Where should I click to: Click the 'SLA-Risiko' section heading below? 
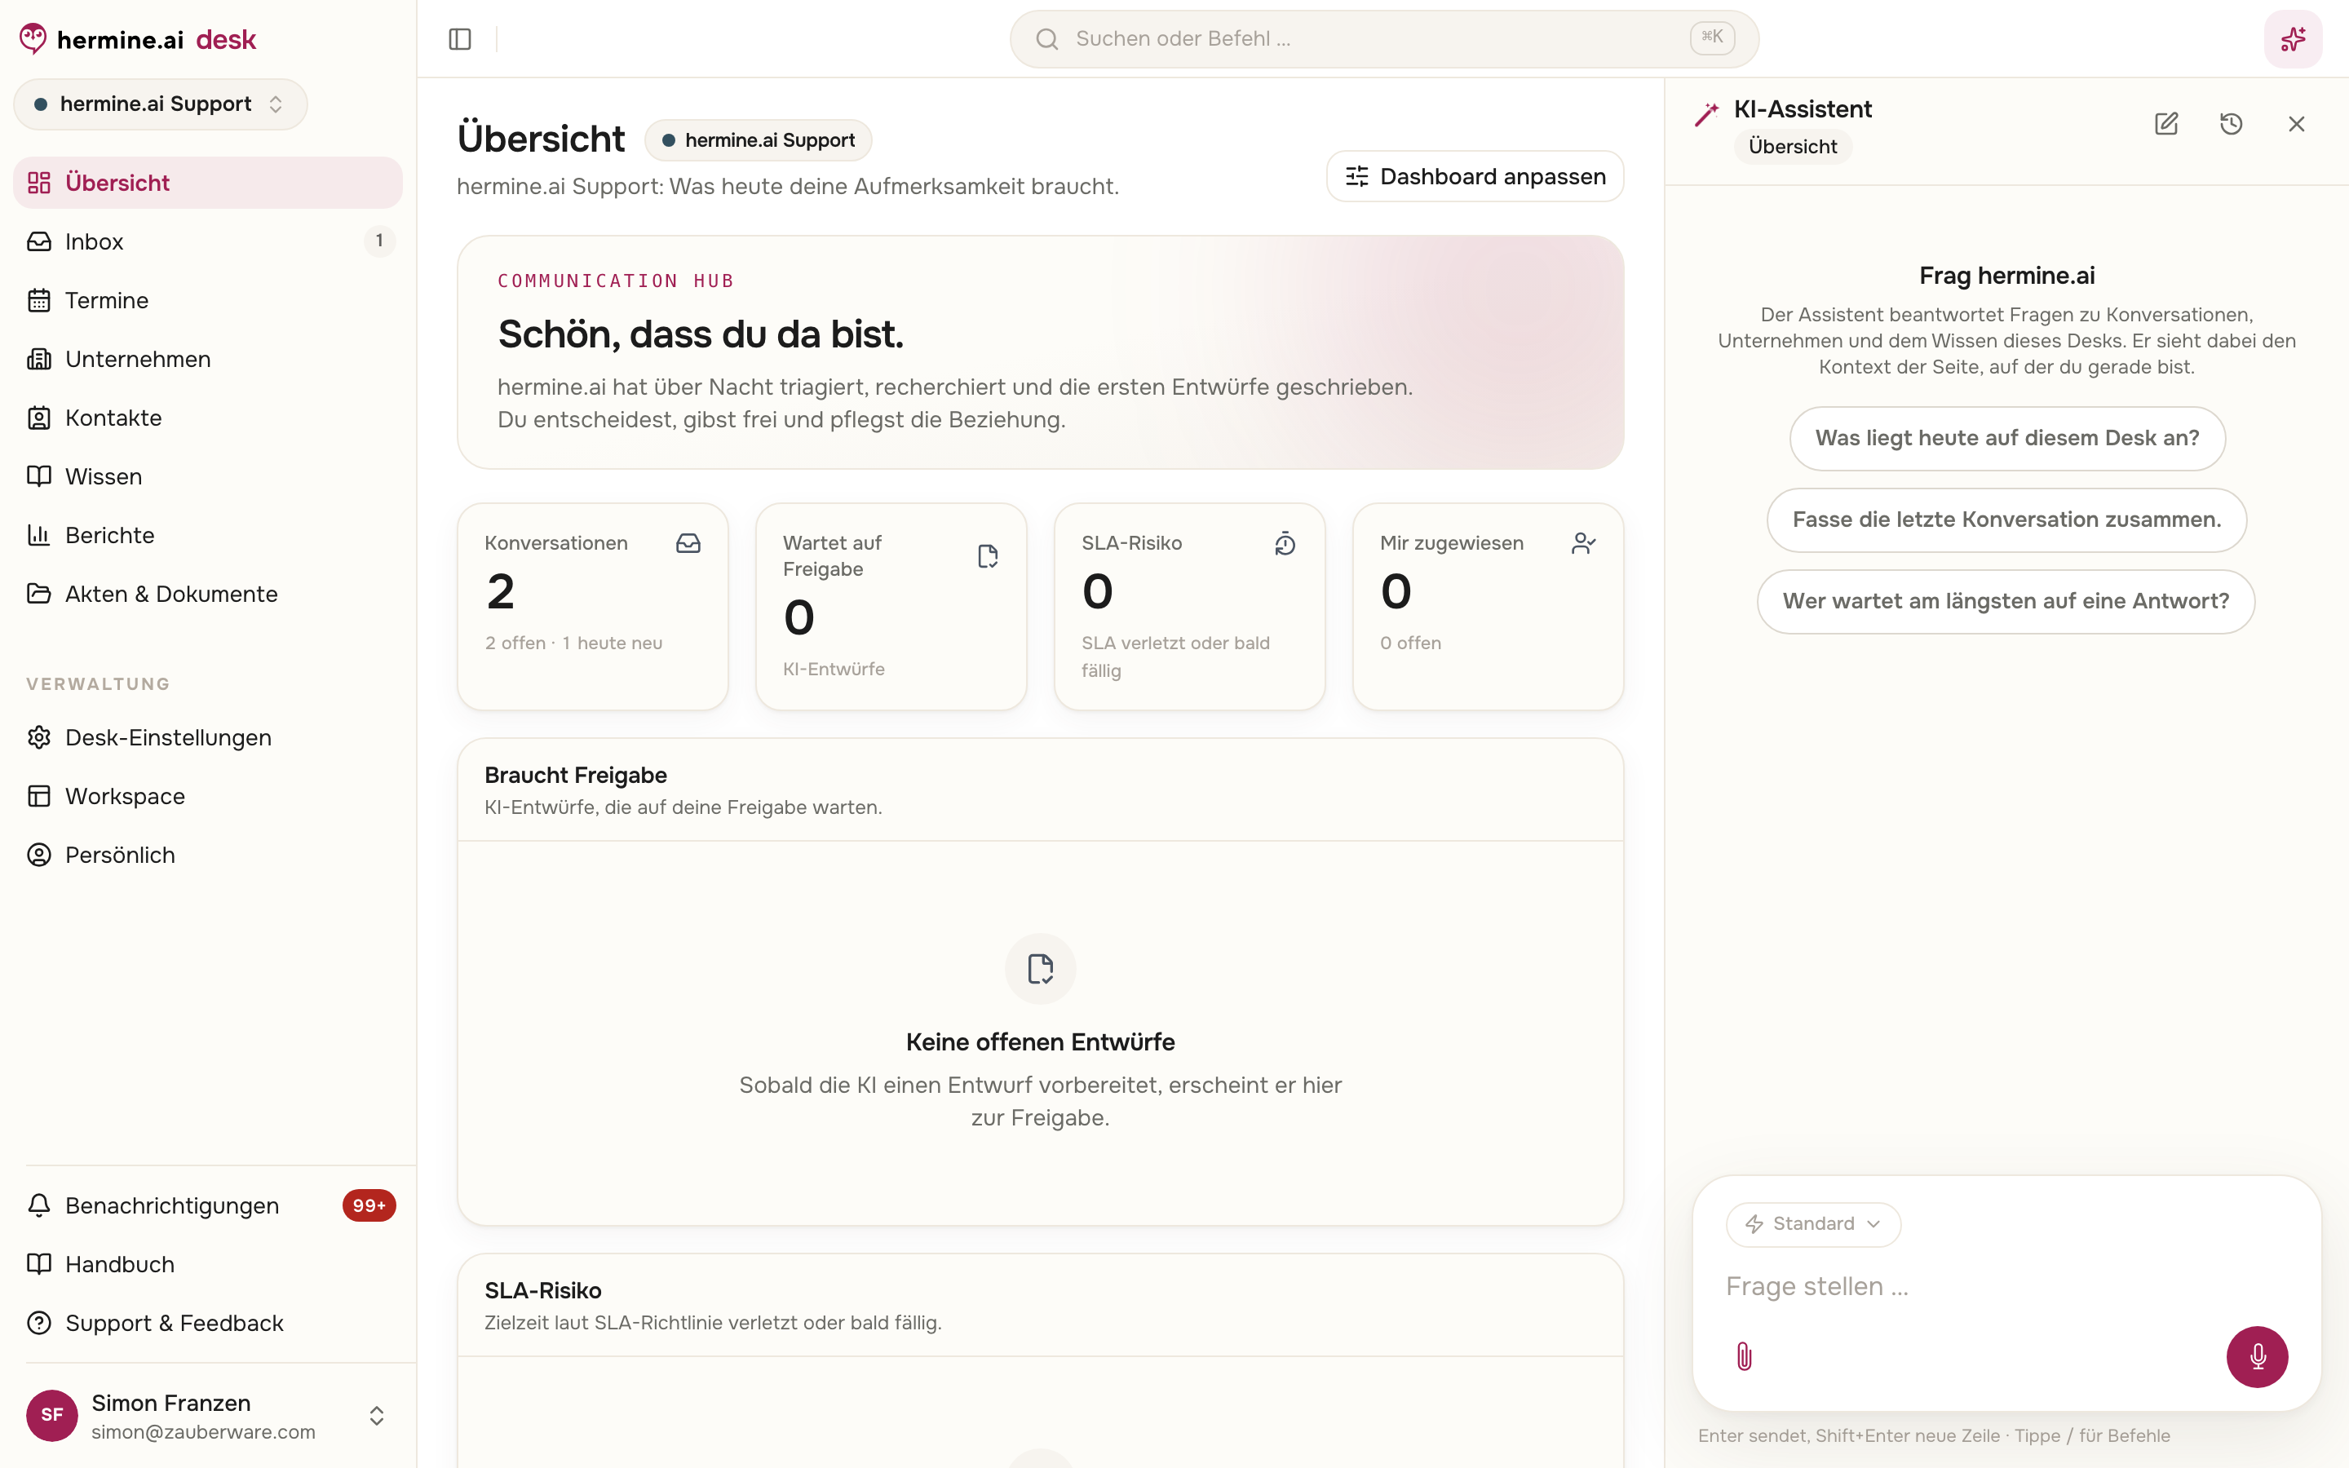[x=542, y=1291]
